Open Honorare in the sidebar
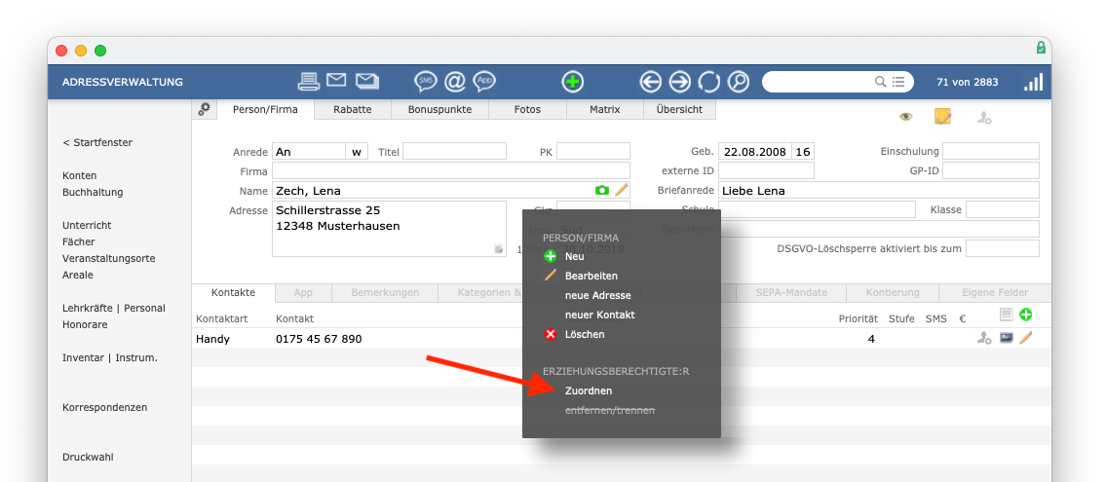The height and width of the screenshot is (482, 1106). [84, 325]
